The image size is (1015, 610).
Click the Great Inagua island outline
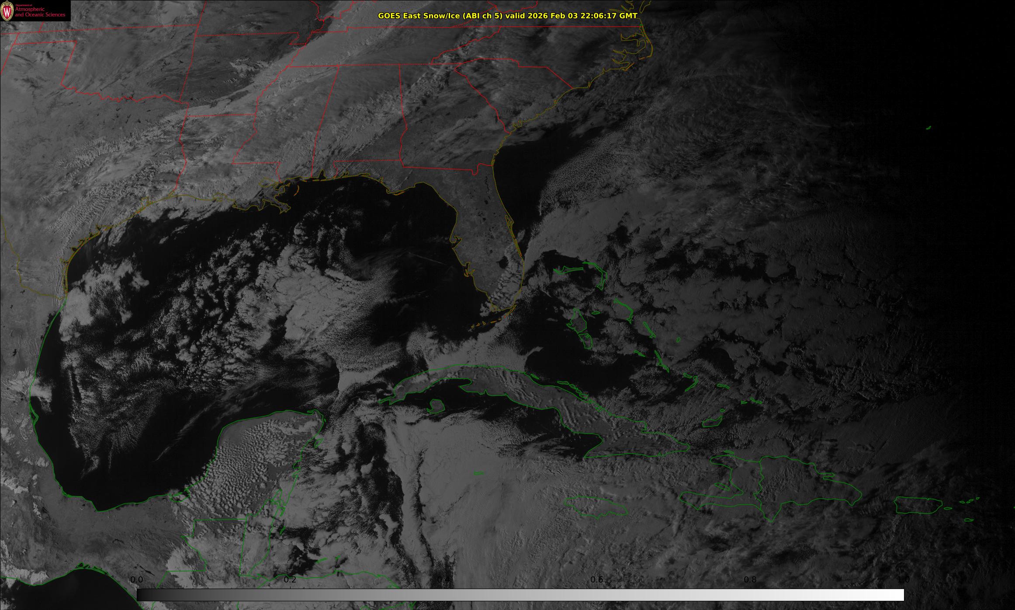(x=712, y=421)
